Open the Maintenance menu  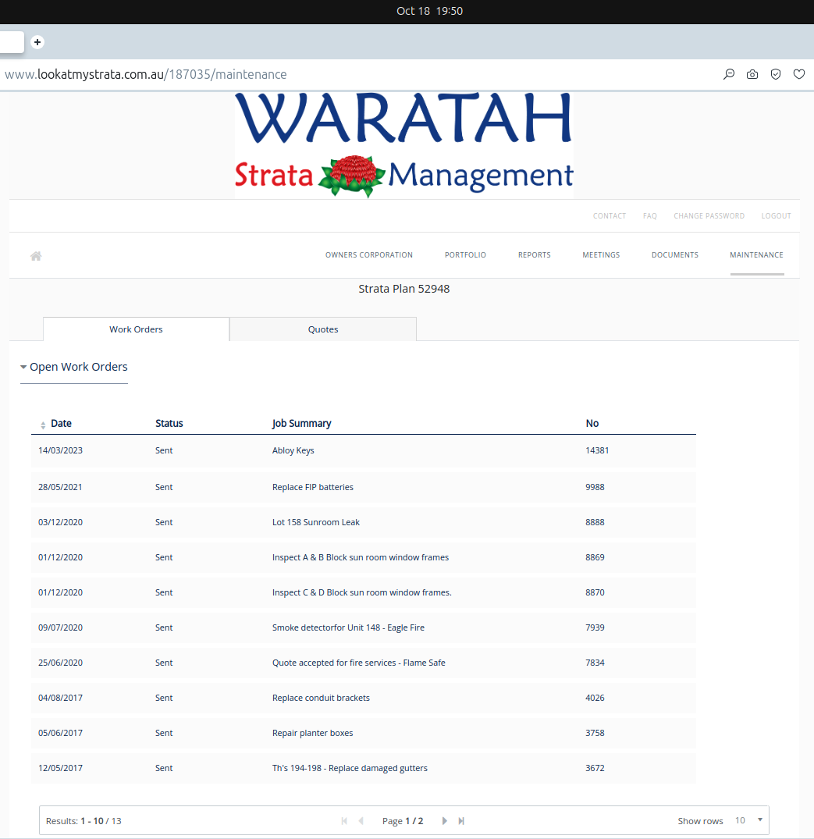pos(757,254)
